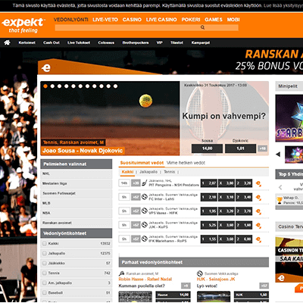Check the Kaikki sports checkbox
The width and height of the screenshot is (303, 303).
tap(45, 243)
